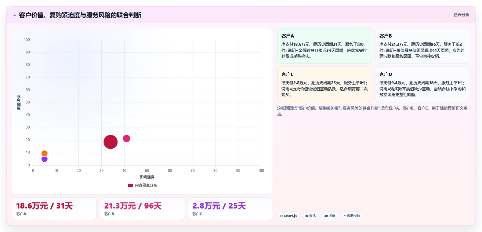Open the green 客户A detail card heading

click(x=288, y=36)
